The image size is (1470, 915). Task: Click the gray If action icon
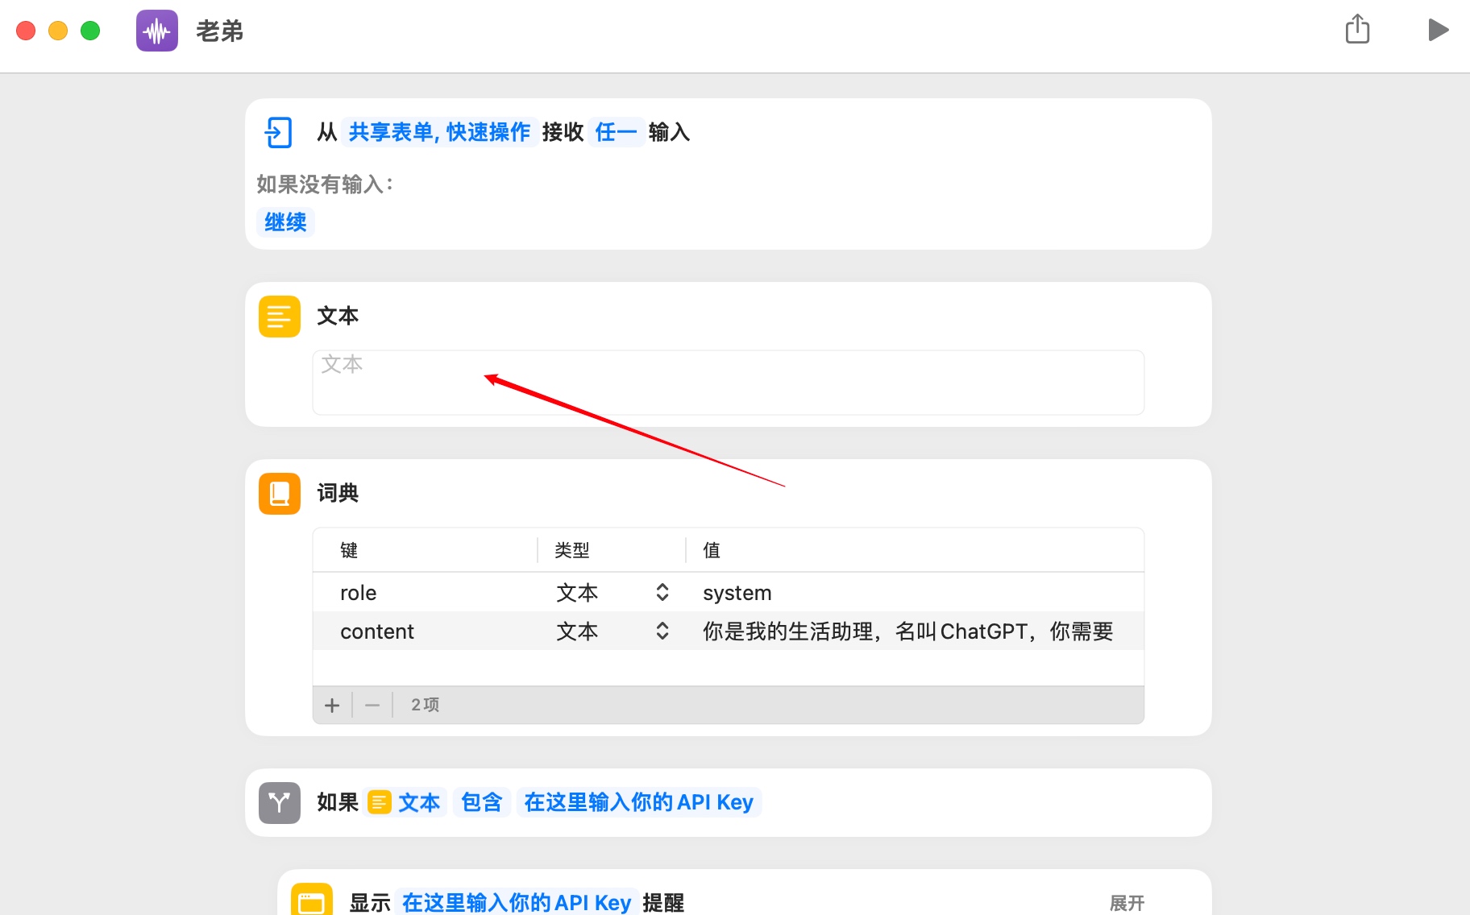[280, 803]
